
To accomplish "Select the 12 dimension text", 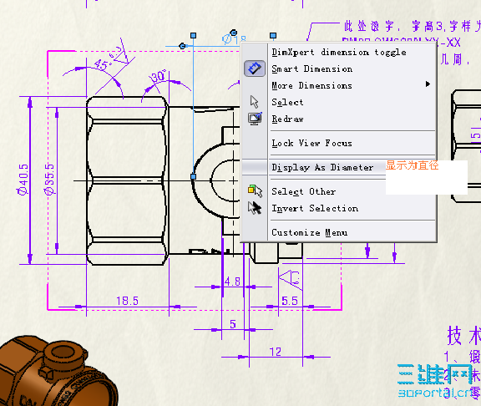I will click(276, 352).
